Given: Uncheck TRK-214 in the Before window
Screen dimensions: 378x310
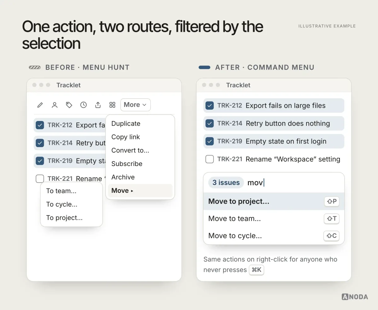Looking at the screenshot, I should pyautogui.click(x=40, y=143).
